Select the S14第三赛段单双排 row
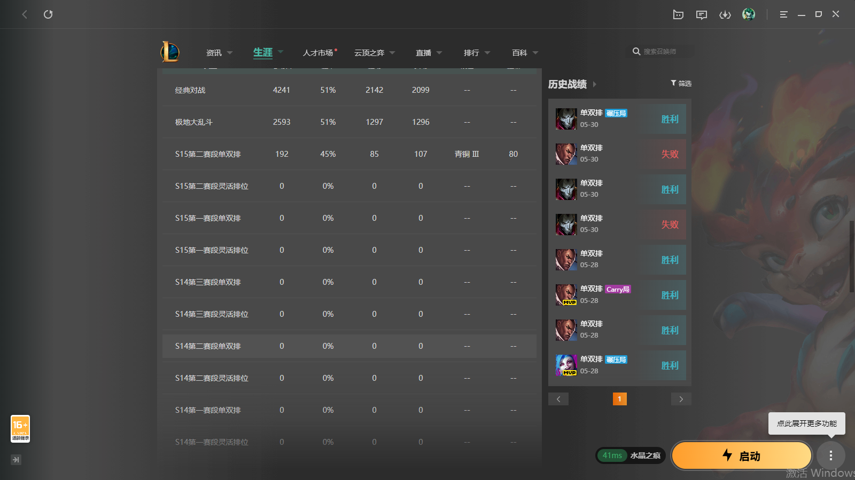This screenshot has width=855, height=480. pos(349,282)
